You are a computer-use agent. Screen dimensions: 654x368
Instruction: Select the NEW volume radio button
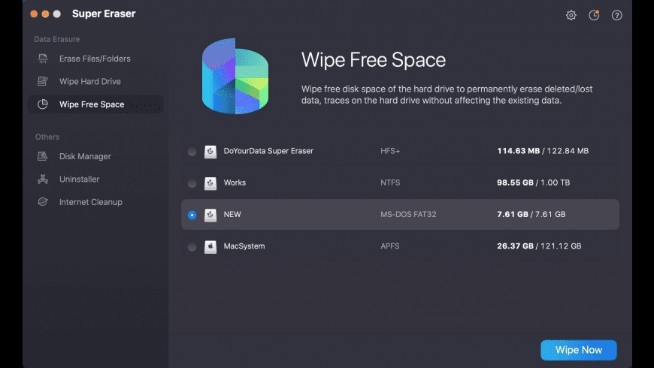pos(192,215)
